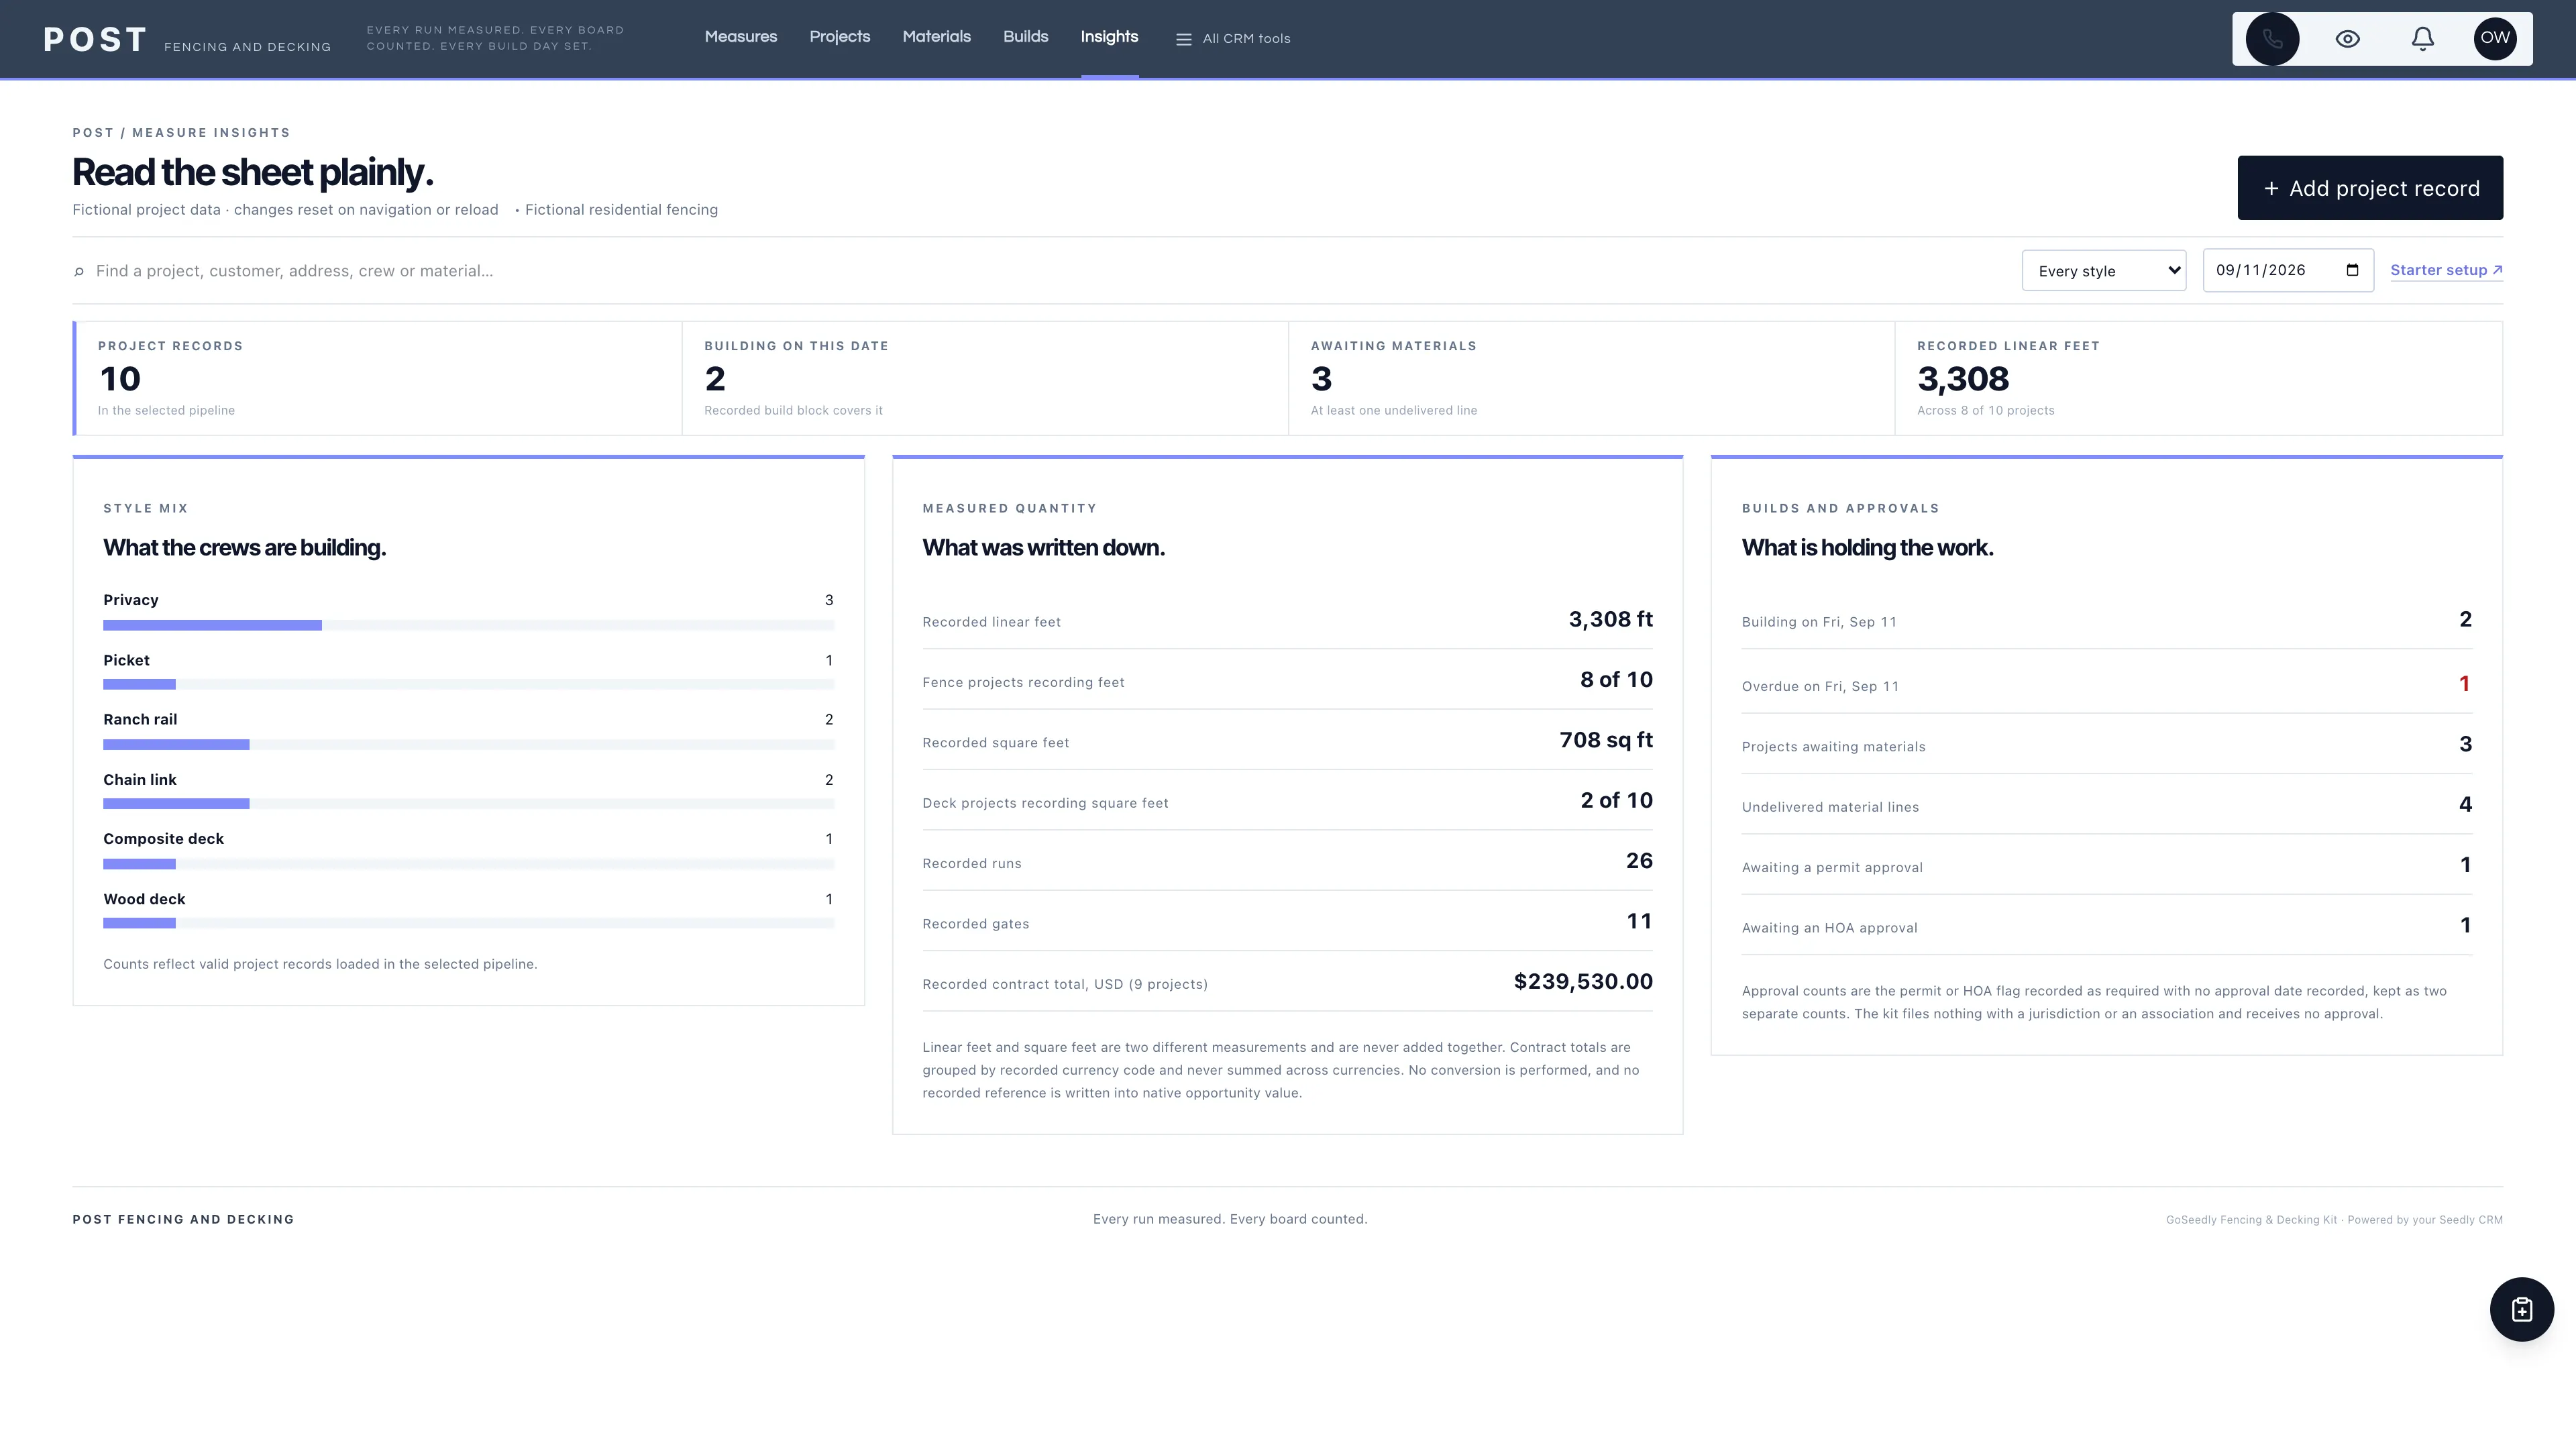Click the calendar icon in date field
The image size is (2576, 1449).
pyautogui.click(x=2352, y=270)
